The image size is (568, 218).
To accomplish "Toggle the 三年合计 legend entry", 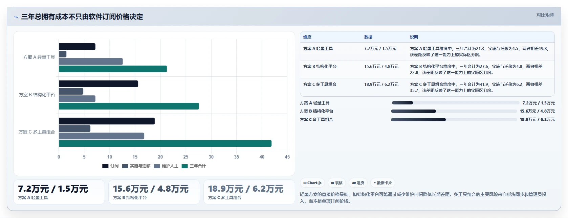I will [194, 166].
